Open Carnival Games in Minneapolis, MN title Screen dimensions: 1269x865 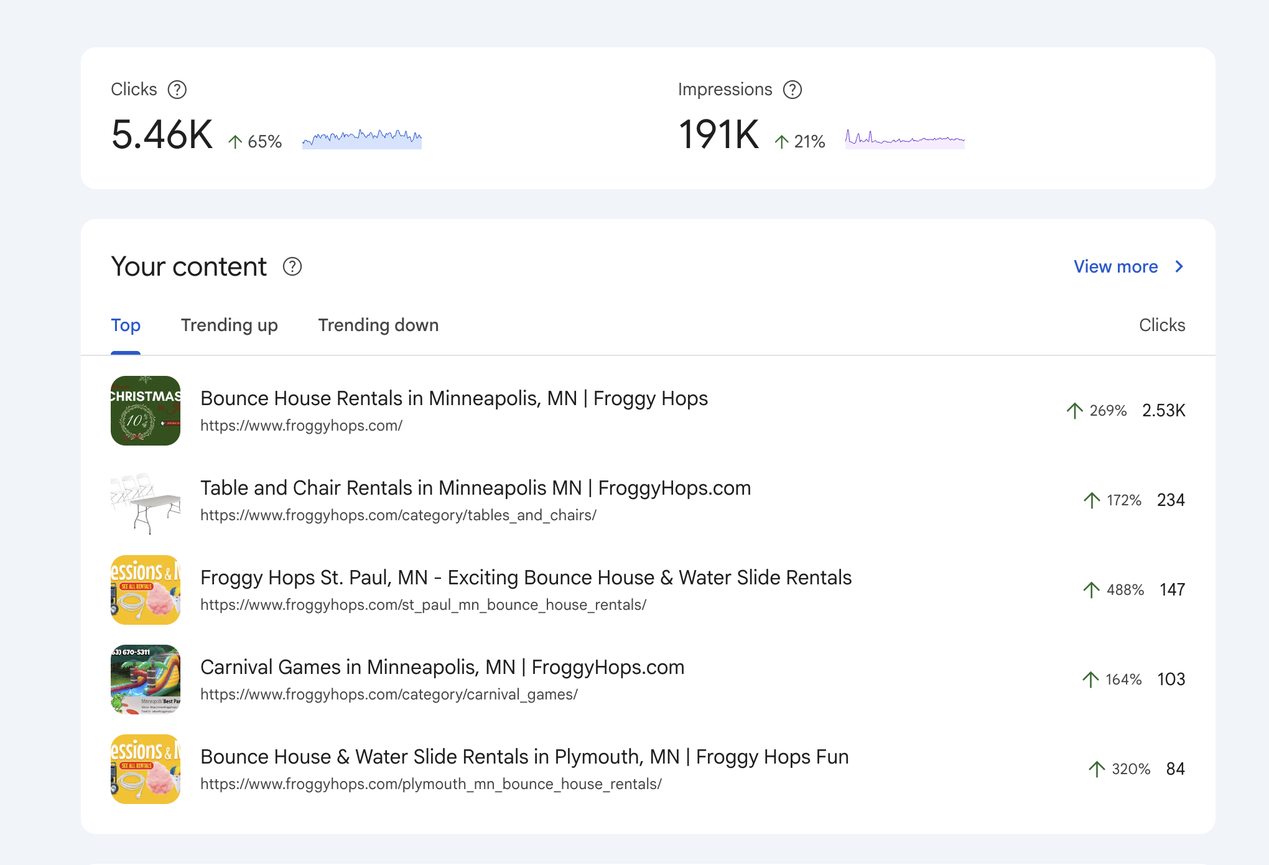coord(442,667)
